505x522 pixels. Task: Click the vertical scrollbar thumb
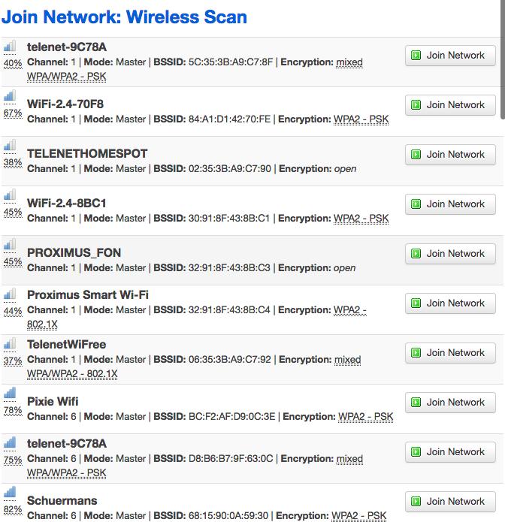click(x=502, y=60)
